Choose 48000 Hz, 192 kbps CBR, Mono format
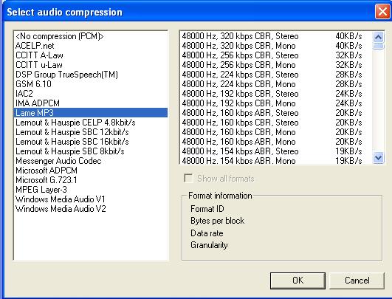392x299 pixels. tap(276, 103)
